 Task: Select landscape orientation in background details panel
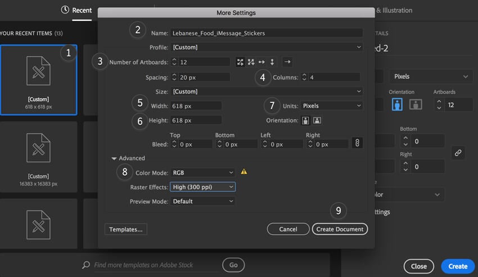tap(416, 105)
